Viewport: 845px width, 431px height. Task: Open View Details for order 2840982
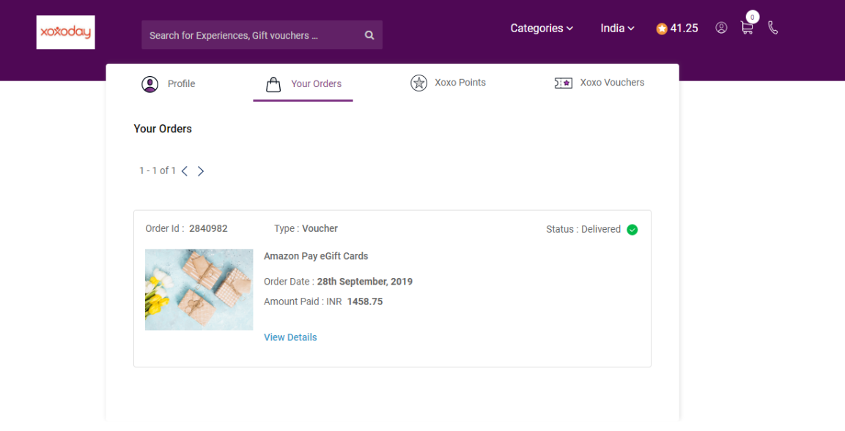(x=290, y=337)
